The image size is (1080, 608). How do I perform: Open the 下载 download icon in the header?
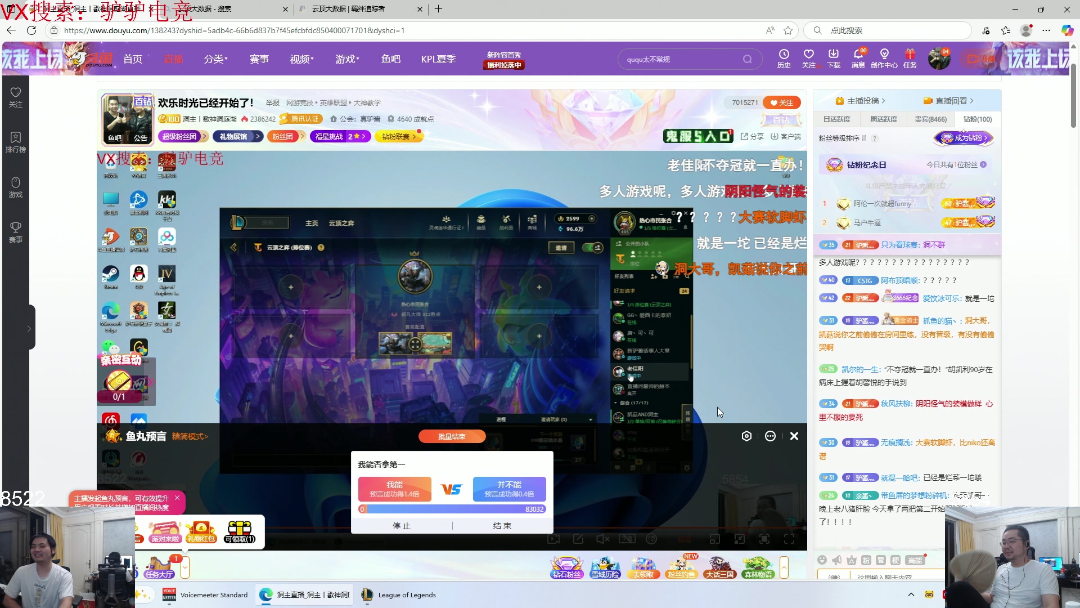pyautogui.click(x=833, y=59)
